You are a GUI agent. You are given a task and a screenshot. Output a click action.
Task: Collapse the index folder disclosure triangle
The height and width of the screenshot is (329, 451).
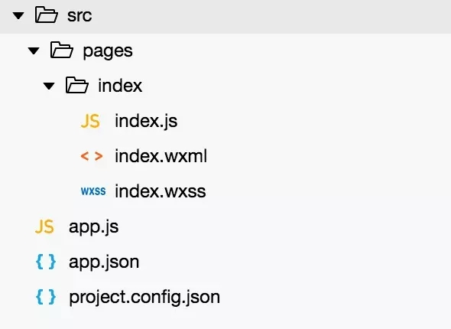[x=49, y=86]
